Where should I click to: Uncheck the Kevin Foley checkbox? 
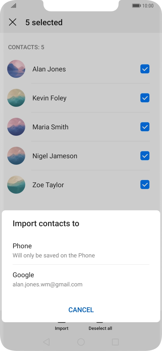click(145, 98)
